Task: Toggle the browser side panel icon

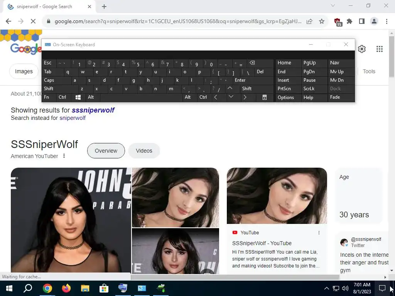Action: tap(362, 22)
